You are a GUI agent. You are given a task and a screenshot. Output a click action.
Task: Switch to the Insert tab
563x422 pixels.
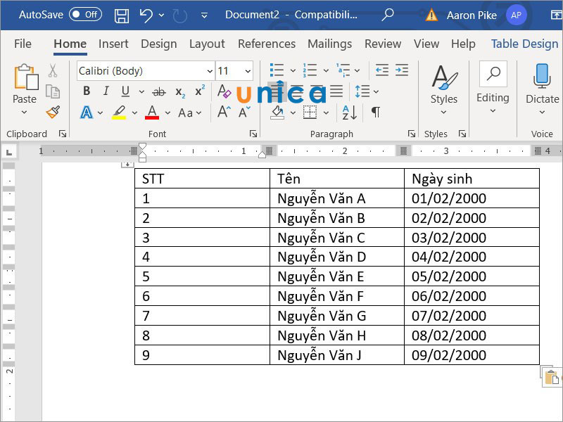113,44
